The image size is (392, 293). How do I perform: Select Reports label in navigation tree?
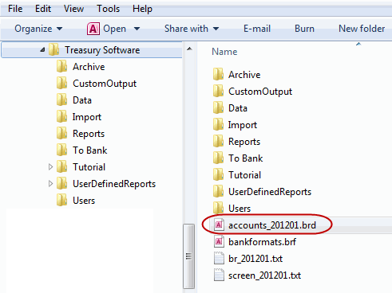tap(89, 134)
